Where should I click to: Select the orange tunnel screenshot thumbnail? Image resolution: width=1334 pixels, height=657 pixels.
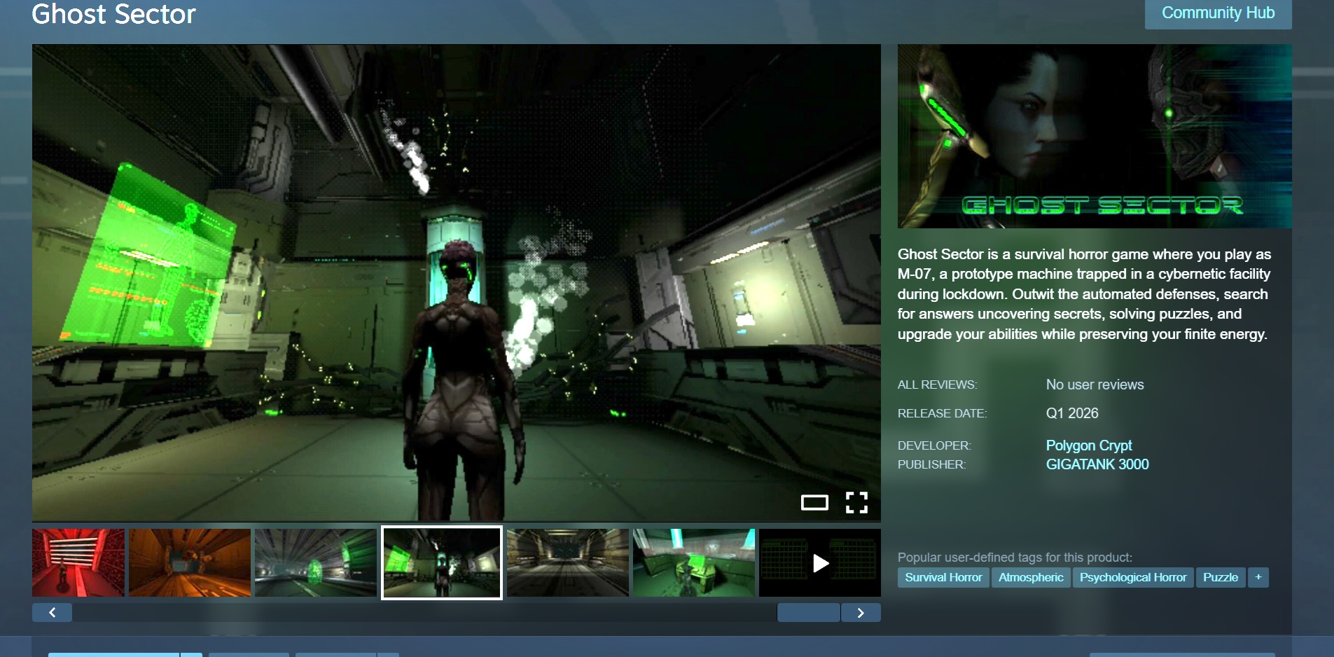point(190,563)
